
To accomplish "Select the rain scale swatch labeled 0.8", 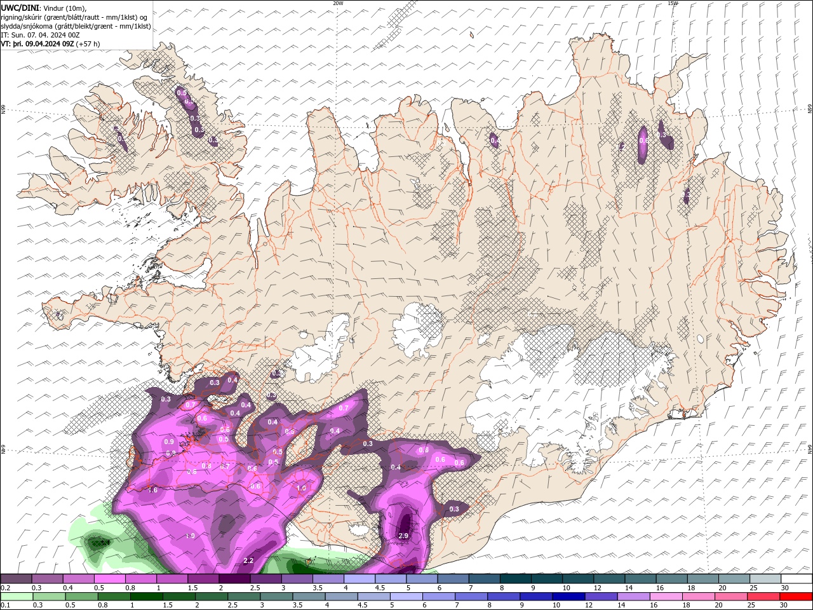I will click(113, 597).
